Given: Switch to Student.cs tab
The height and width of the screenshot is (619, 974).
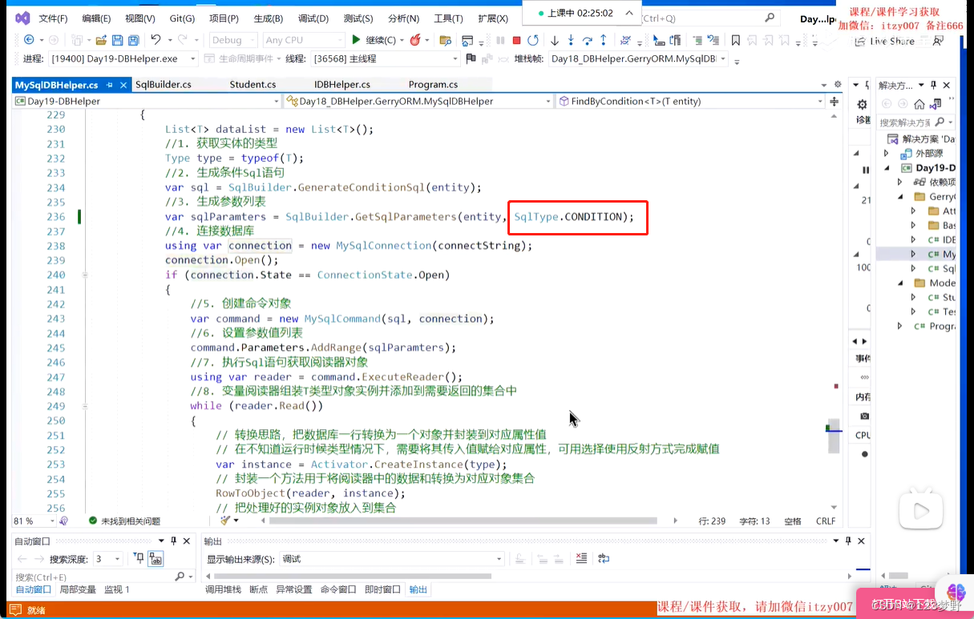Looking at the screenshot, I should click(253, 84).
